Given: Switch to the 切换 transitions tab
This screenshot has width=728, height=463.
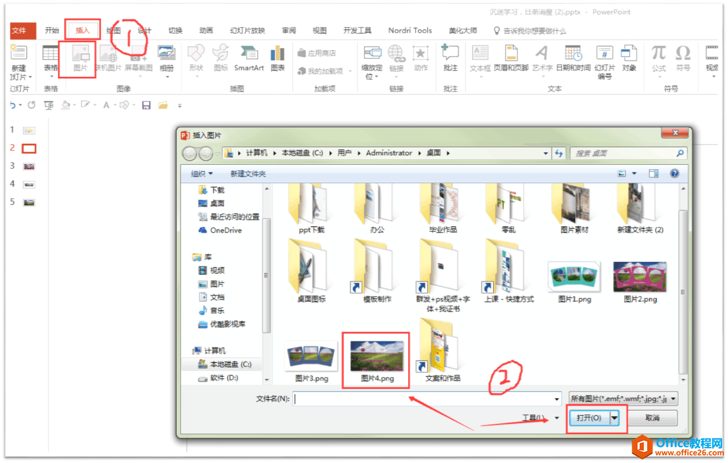Looking at the screenshot, I should (175, 31).
